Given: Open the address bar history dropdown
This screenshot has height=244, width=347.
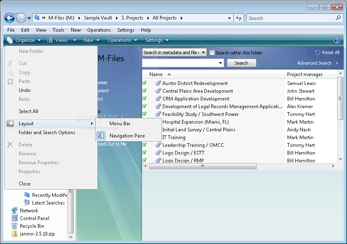Looking at the screenshot, I should [229, 18].
